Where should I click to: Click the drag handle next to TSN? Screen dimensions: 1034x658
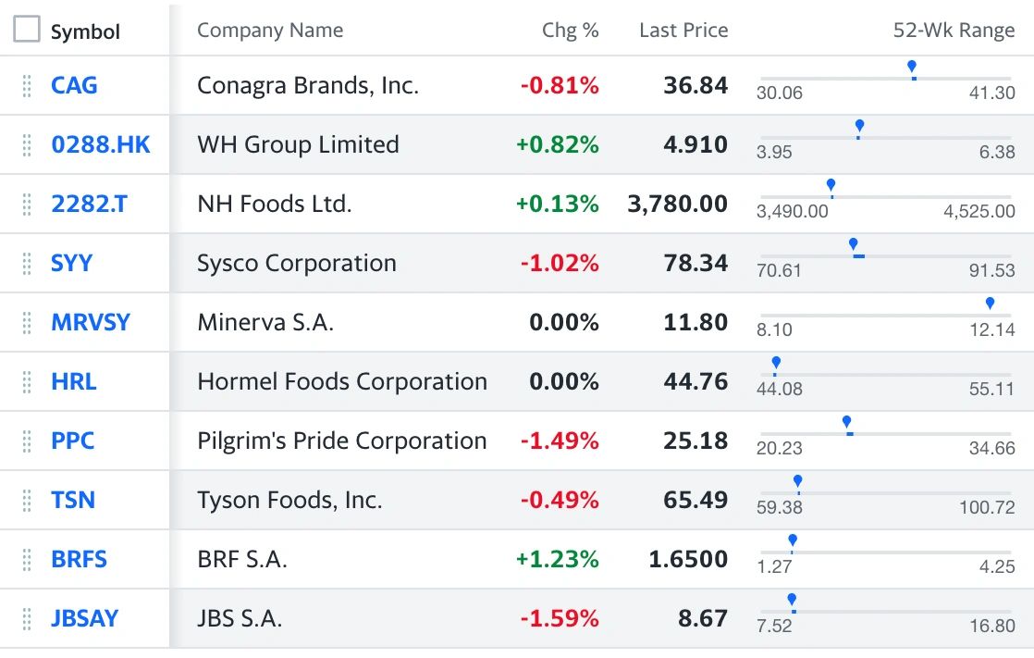click(27, 501)
